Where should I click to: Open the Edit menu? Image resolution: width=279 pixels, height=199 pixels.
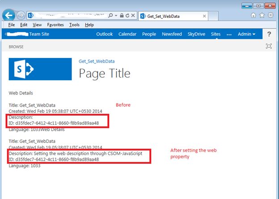tap(24, 25)
